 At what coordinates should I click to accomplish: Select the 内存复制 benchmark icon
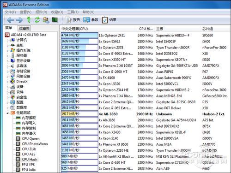point(18,128)
